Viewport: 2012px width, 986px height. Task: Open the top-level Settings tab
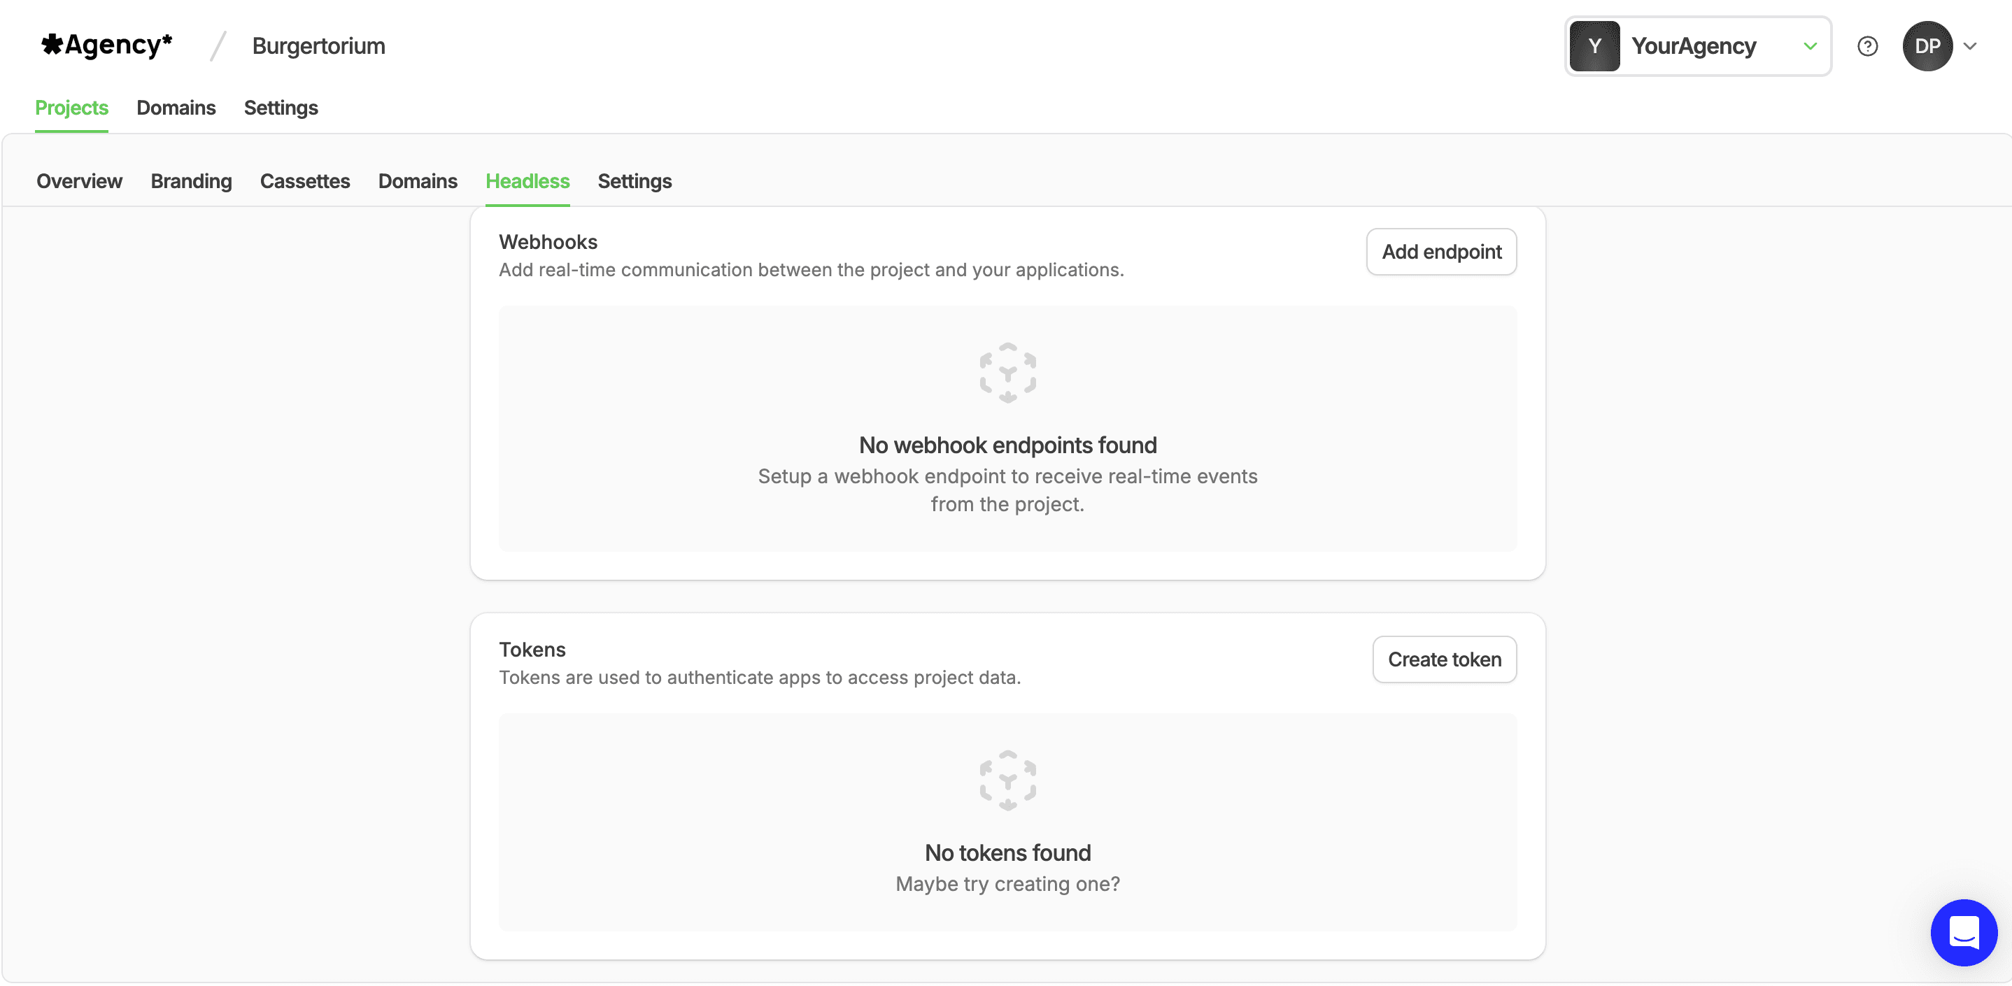click(x=281, y=108)
